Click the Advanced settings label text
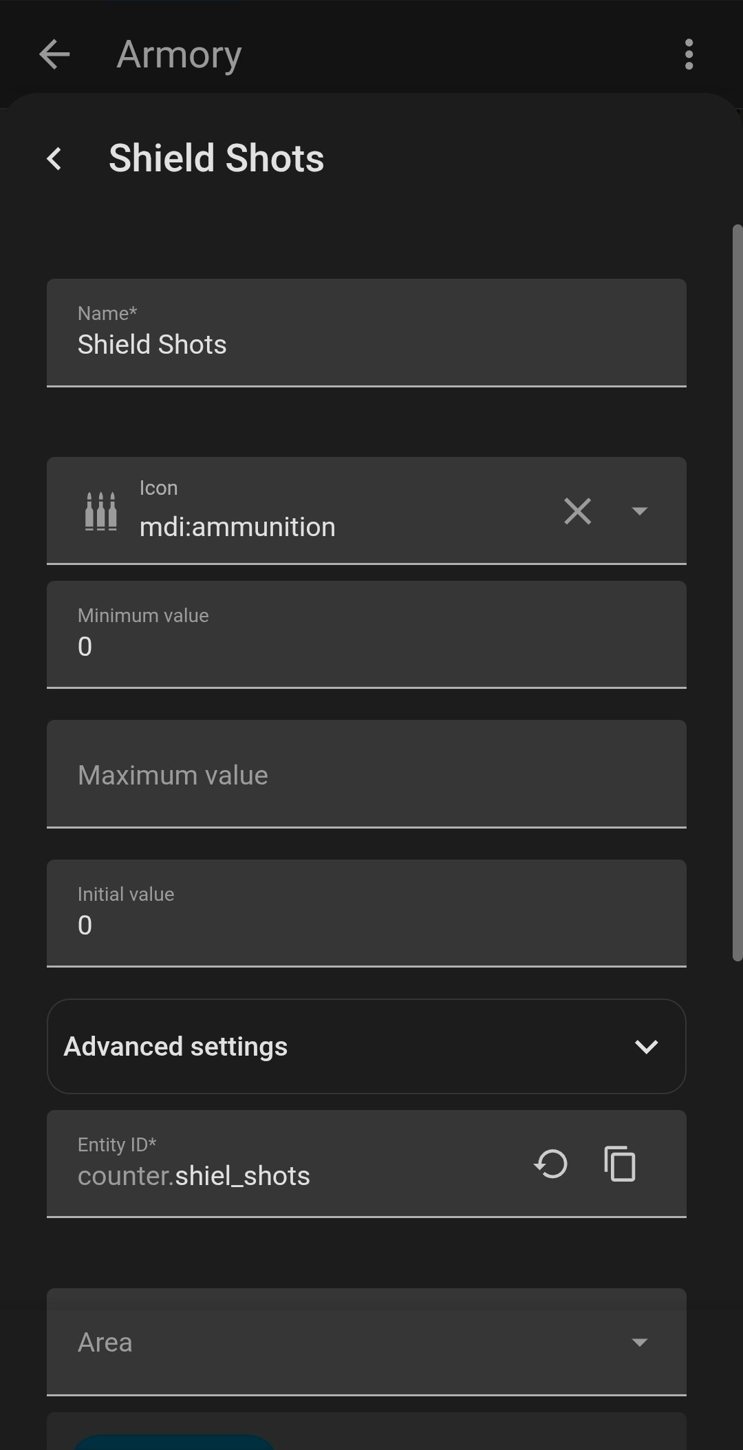The height and width of the screenshot is (1450, 743). point(175,1046)
